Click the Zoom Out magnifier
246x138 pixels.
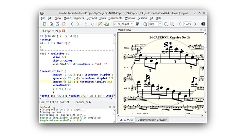(x=166, y=24)
